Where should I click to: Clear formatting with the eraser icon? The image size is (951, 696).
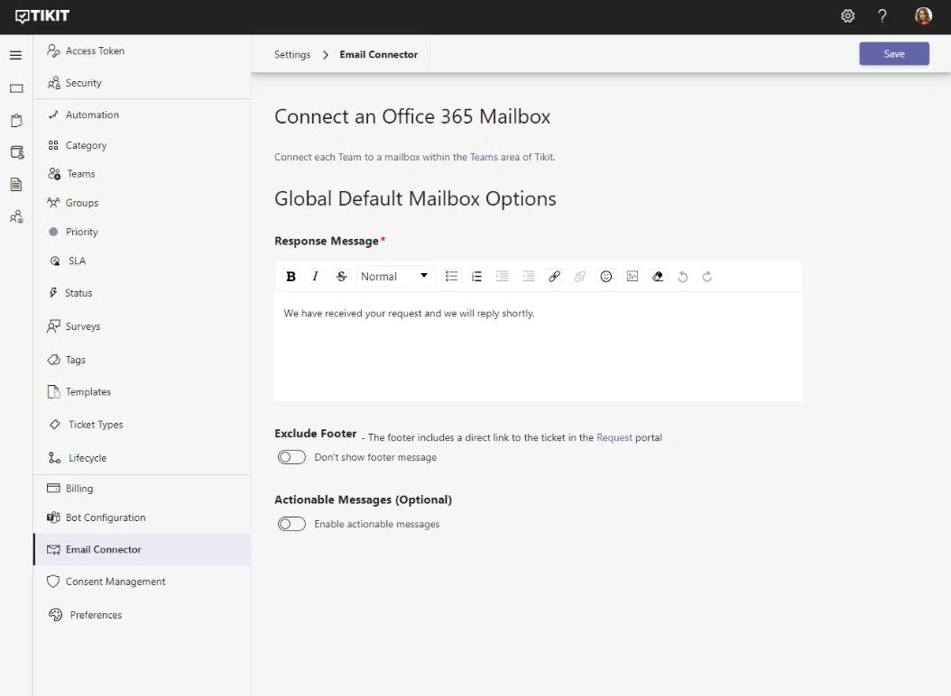(658, 277)
